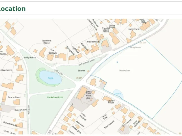Click the Lodge Farm label
182x136 pixels.
(134, 29)
